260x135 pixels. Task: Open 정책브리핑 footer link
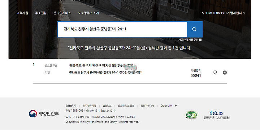(x=71, y=106)
